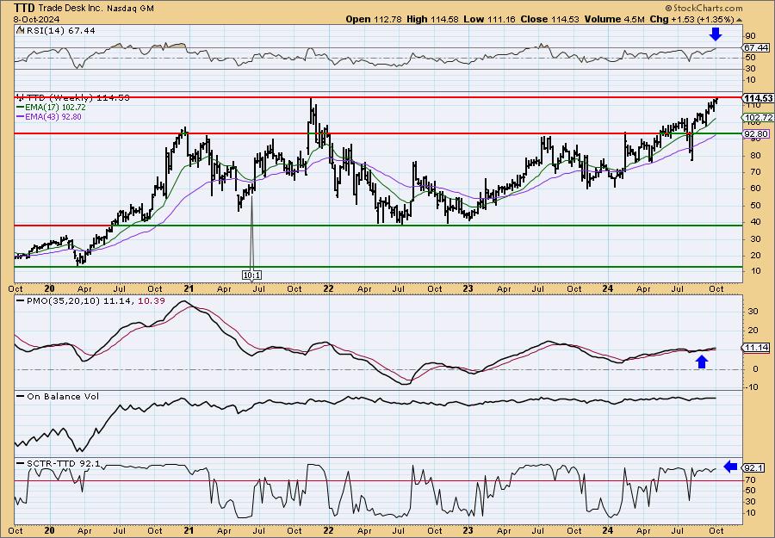Click the RSI(14) 67.44 indicator label

[x=59, y=30]
